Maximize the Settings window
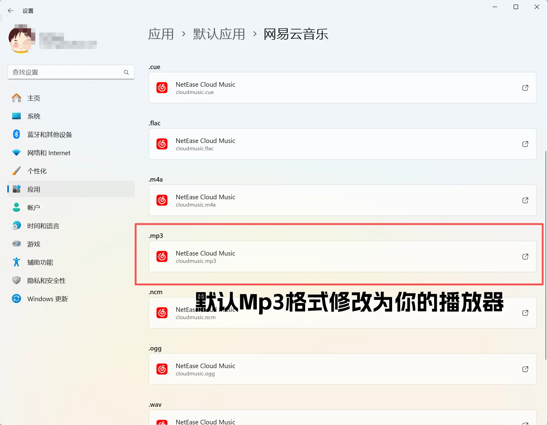The height and width of the screenshot is (425, 548). coord(516,7)
